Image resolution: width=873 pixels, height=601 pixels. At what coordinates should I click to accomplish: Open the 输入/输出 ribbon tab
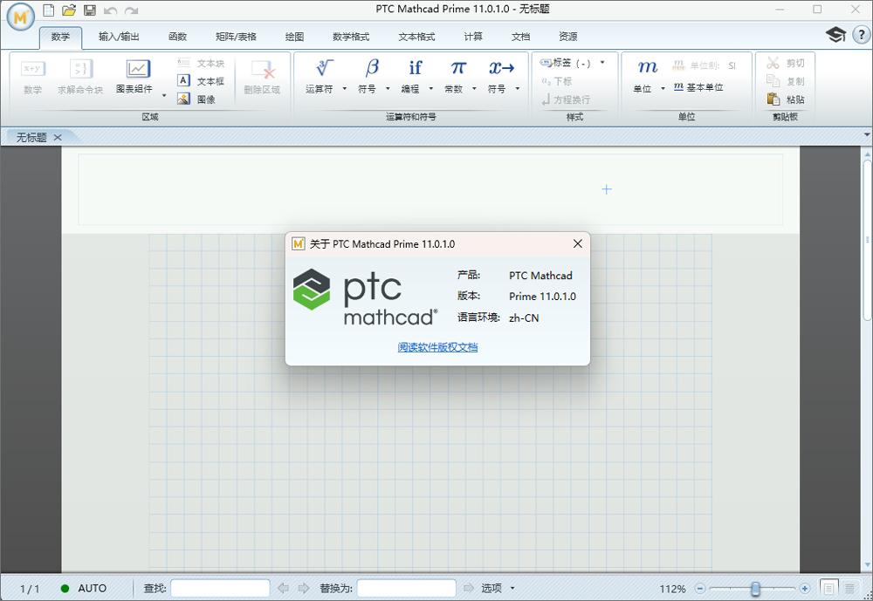(x=119, y=37)
